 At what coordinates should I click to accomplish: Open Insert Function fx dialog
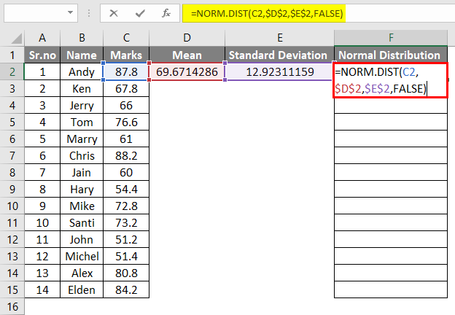(x=166, y=13)
